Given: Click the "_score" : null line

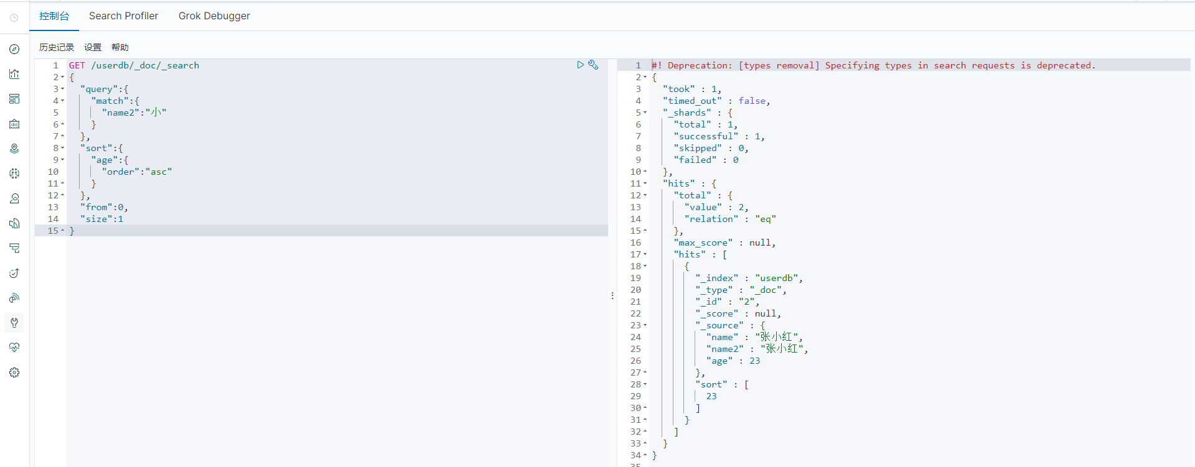Looking at the screenshot, I should click(x=738, y=313).
